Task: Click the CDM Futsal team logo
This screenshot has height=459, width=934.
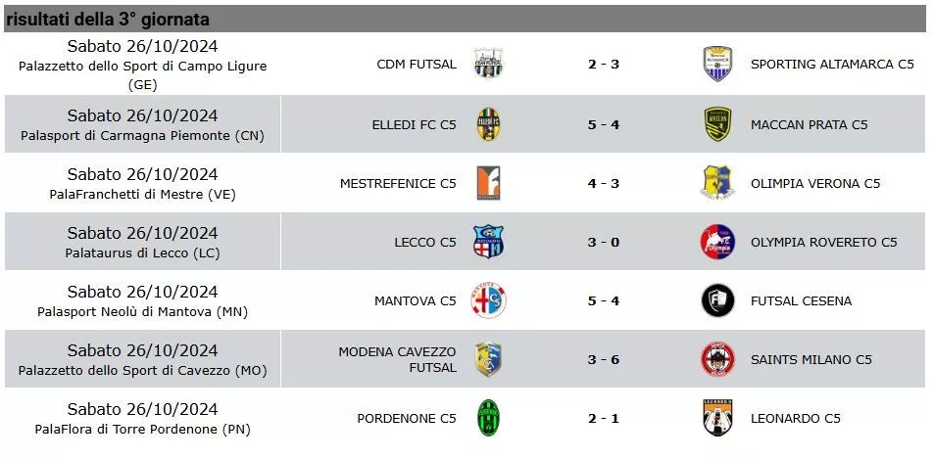Action: pos(488,64)
